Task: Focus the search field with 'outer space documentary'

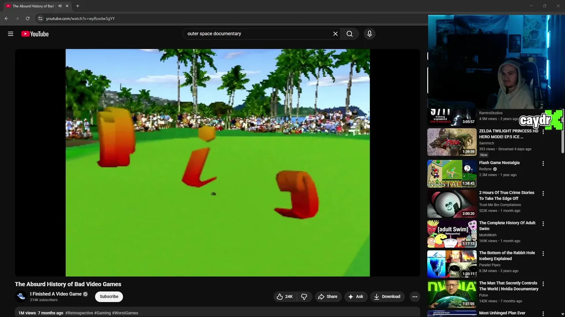Action: (x=258, y=33)
